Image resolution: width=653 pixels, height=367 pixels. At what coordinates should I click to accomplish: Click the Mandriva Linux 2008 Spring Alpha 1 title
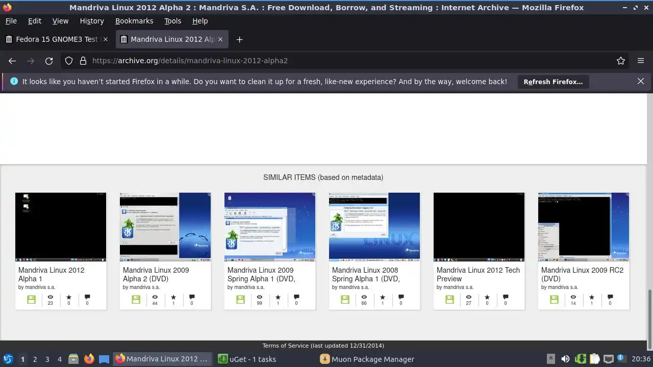(x=366, y=274)
